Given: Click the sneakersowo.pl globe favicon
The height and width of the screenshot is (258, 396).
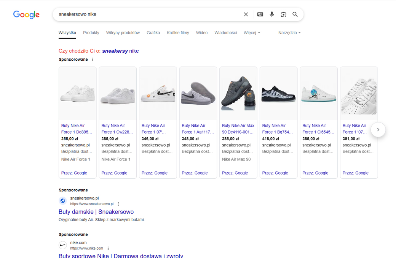Looking at the screenshot, I should click(62, 201).
